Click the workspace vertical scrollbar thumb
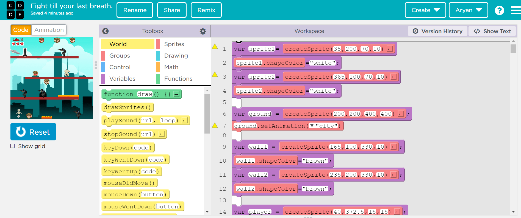The image size is (521, 218). pyautogui.click(x=513, y=49)
